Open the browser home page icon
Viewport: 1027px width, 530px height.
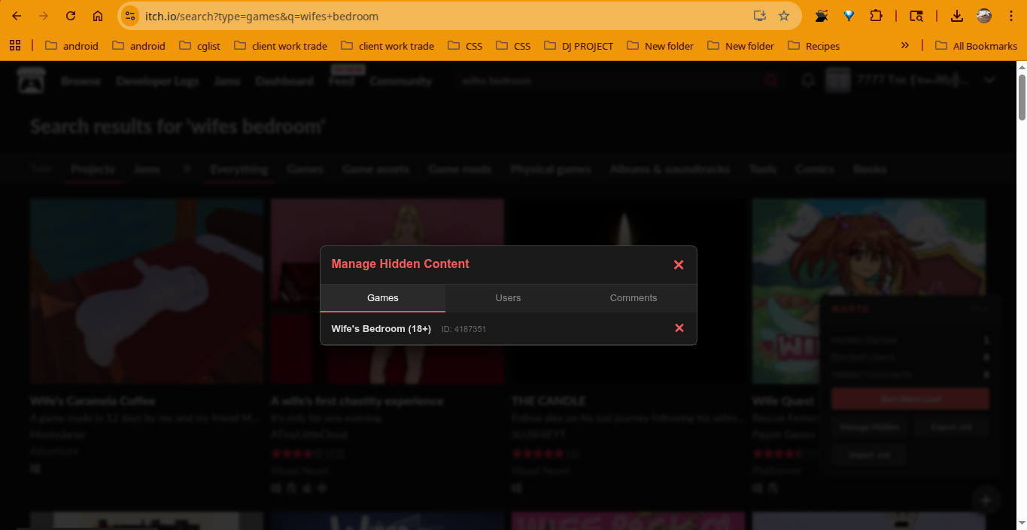click(98, 16)
